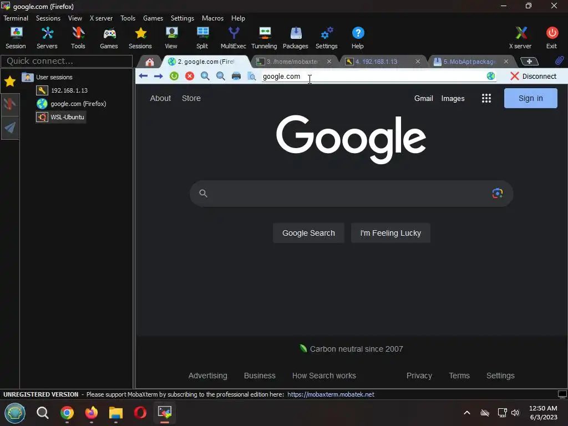Click the Exit power icon
The height and width of the screenshot is (426, 568).
(552, 38)
